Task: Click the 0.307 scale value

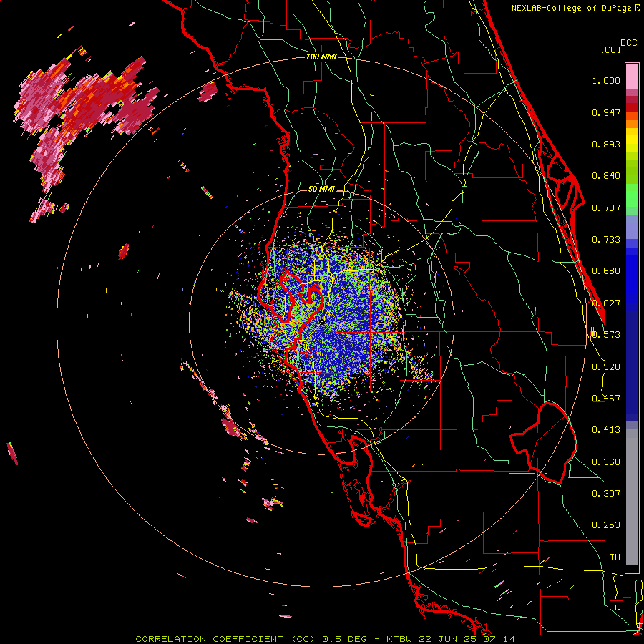Action: [606, 494]
